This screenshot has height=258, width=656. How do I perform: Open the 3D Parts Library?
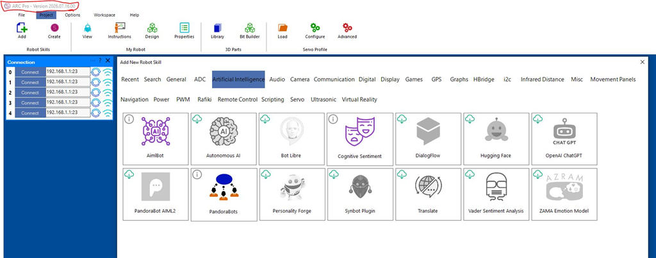pos(217,28)
